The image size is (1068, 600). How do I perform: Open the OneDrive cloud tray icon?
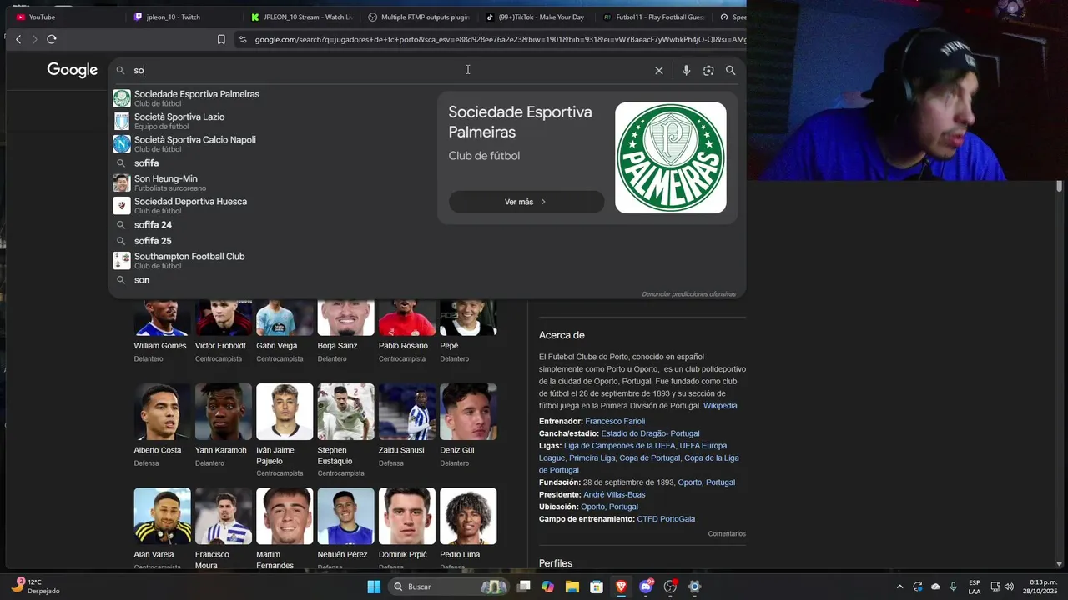coord(935,587)
